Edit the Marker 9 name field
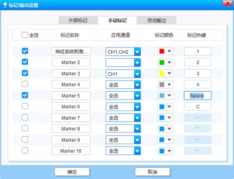The width and height of the screenshot is (234, 179). point(71,140)
